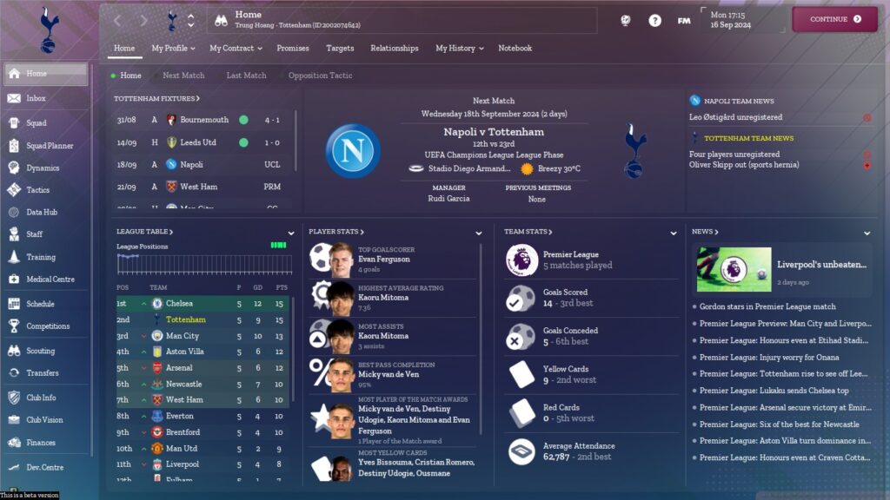Click the back navigation arrow
890x500 pixels.
[x=117, y=21]
